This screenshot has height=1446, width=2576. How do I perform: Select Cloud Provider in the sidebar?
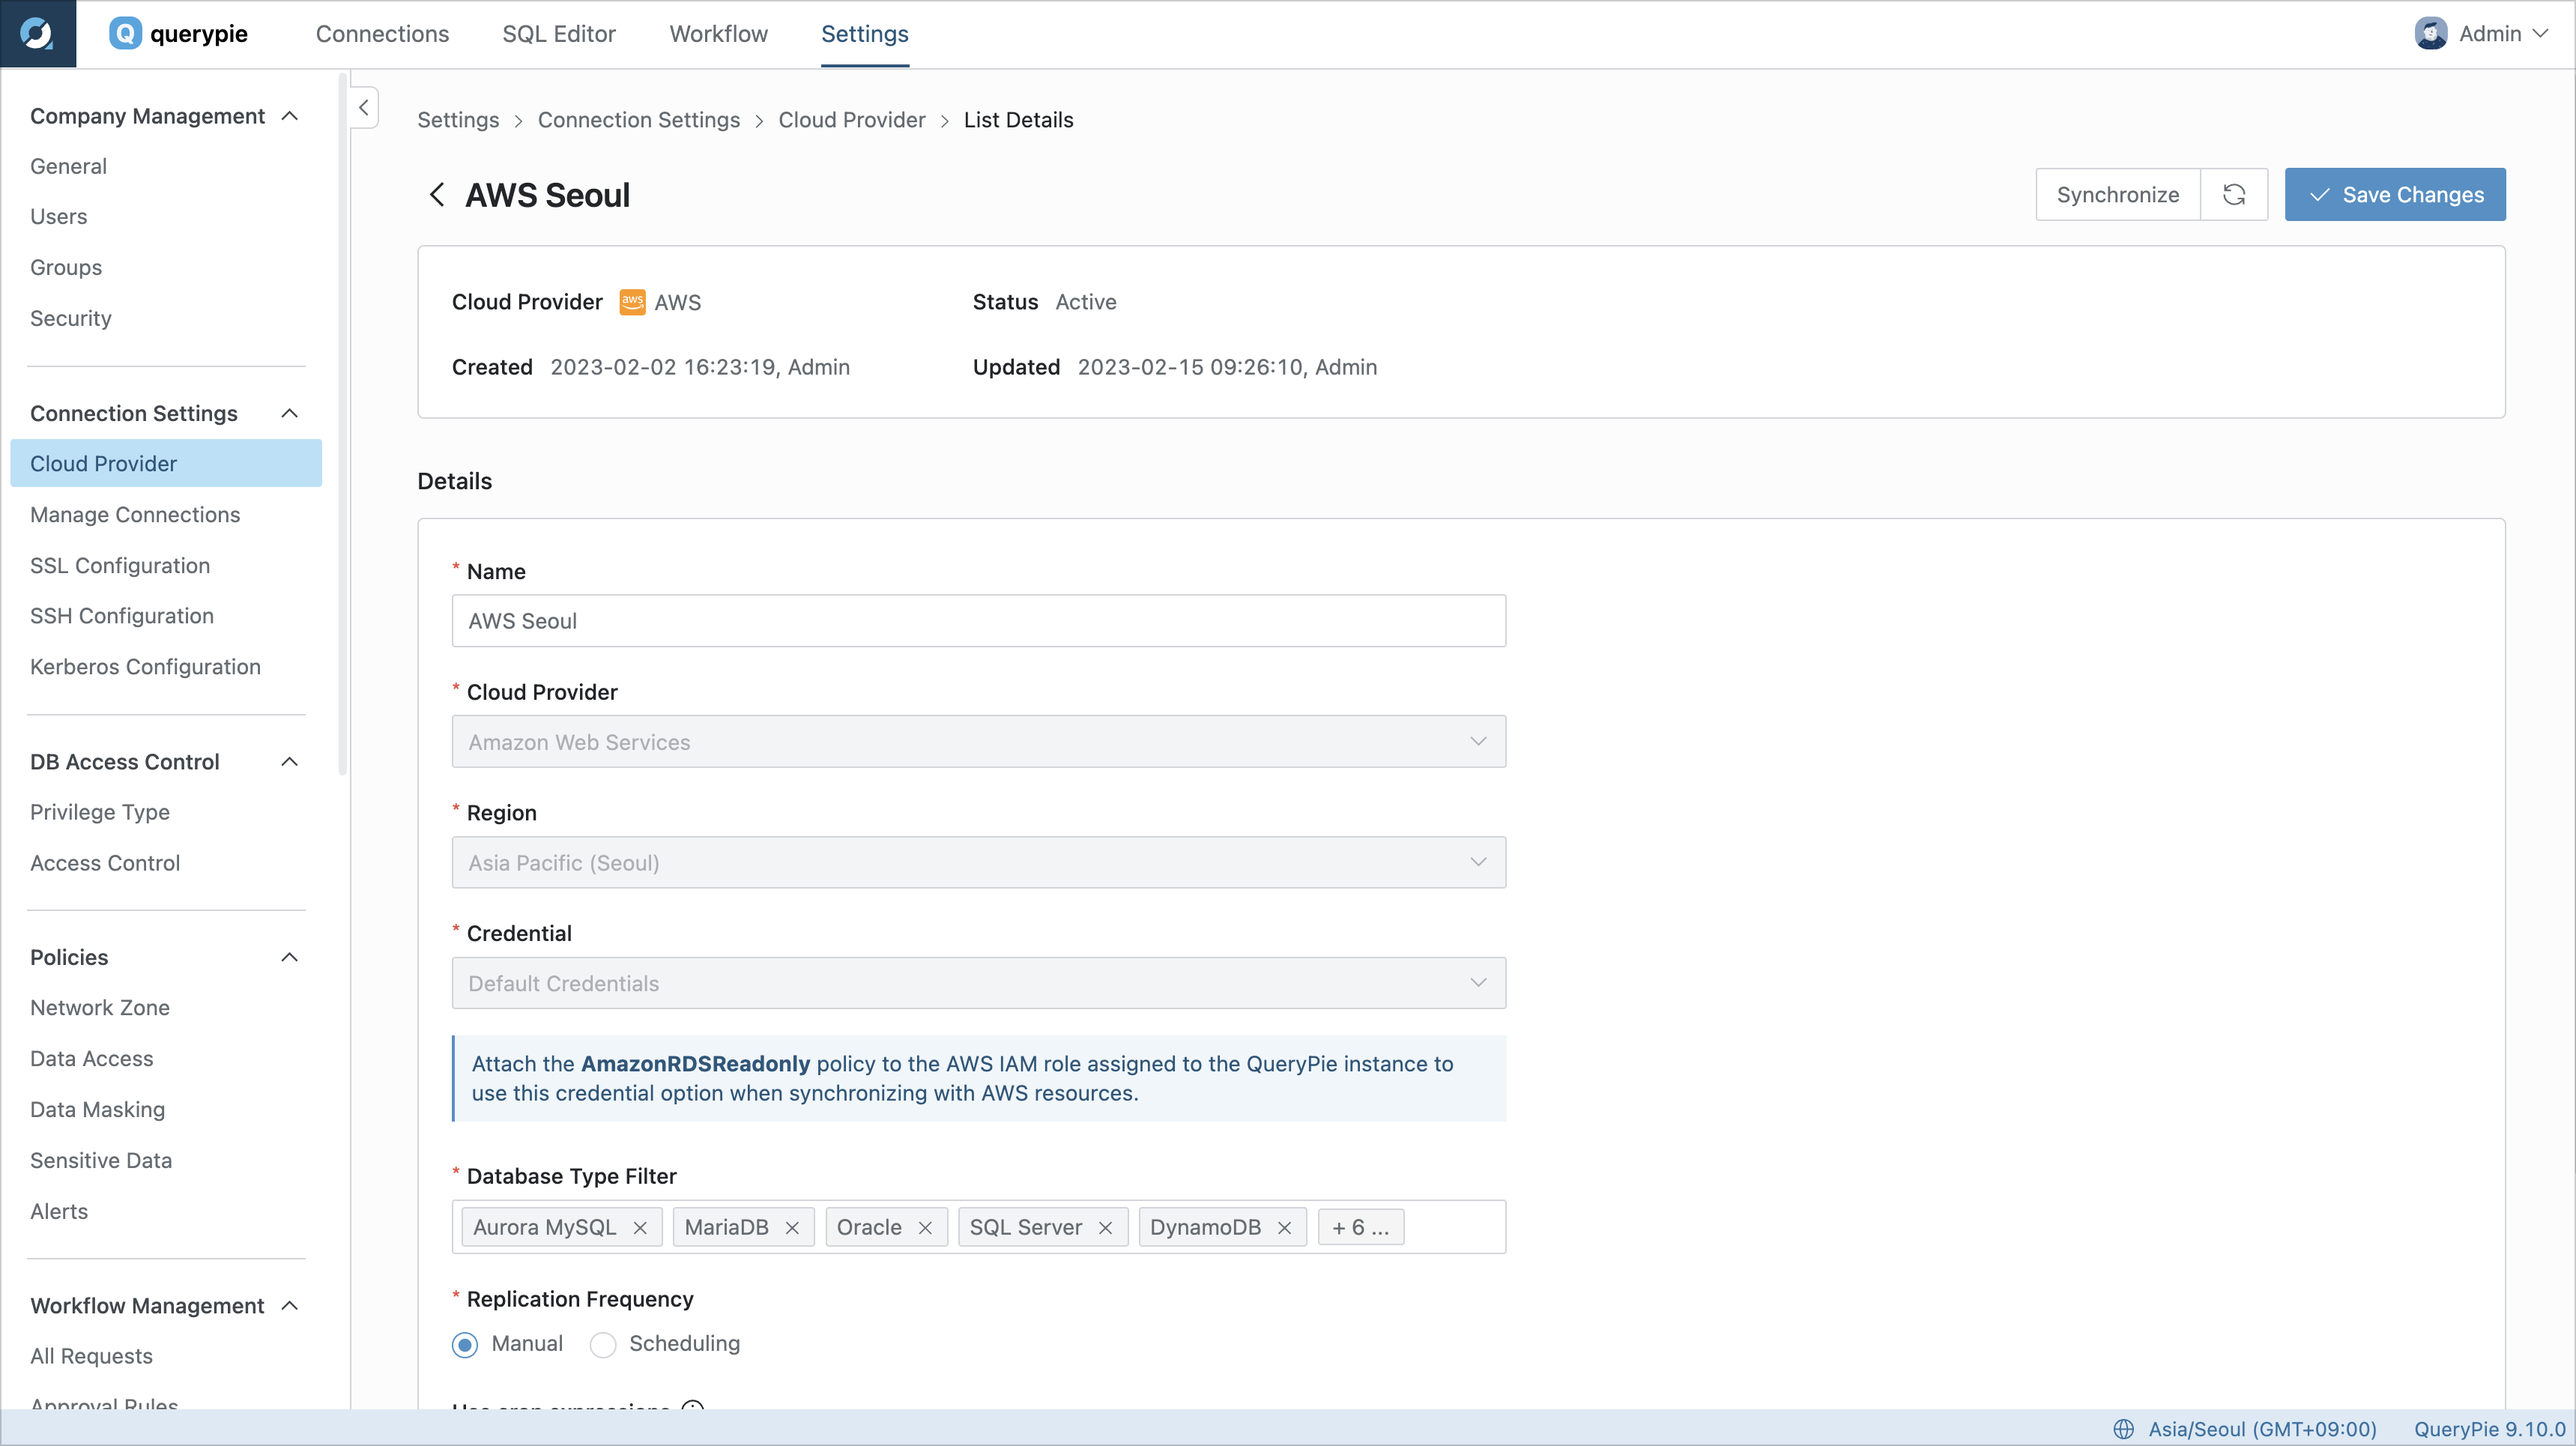[x=166, y=463]
